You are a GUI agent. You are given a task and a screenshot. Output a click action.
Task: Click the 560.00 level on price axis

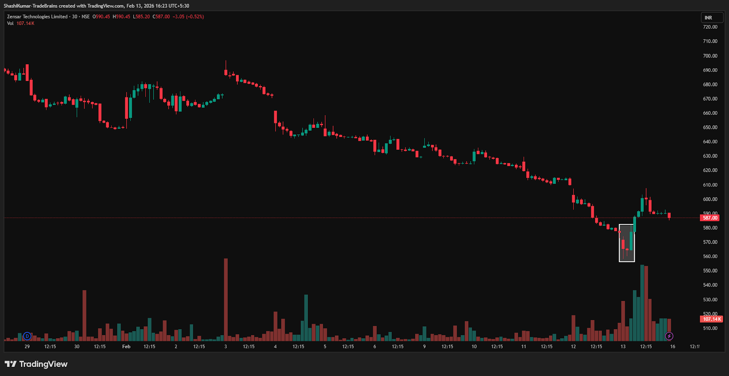710,256
